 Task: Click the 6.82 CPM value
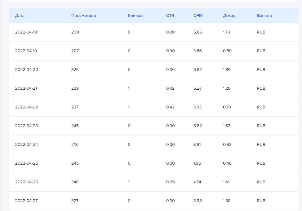click(198, 126)
